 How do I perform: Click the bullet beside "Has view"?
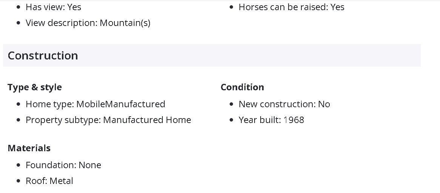[19, 7]
